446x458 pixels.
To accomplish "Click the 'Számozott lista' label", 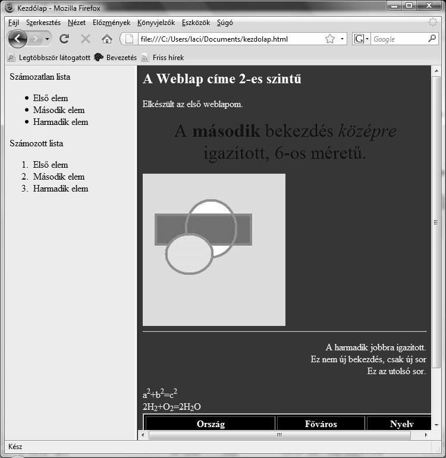I will pyautogui.click(x=36, y=143).
